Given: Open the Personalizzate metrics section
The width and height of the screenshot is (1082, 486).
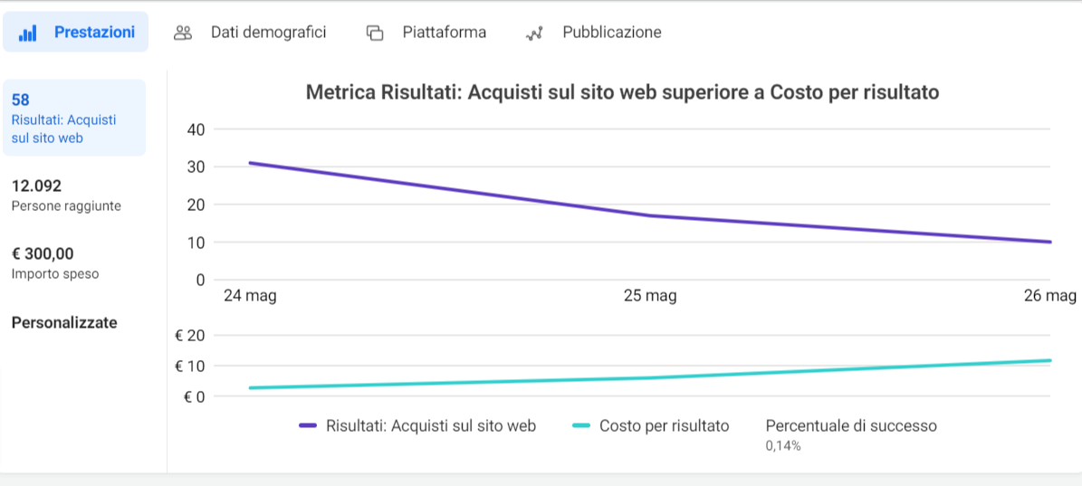Looking at the screenshot, I should [x=64, y=322].
